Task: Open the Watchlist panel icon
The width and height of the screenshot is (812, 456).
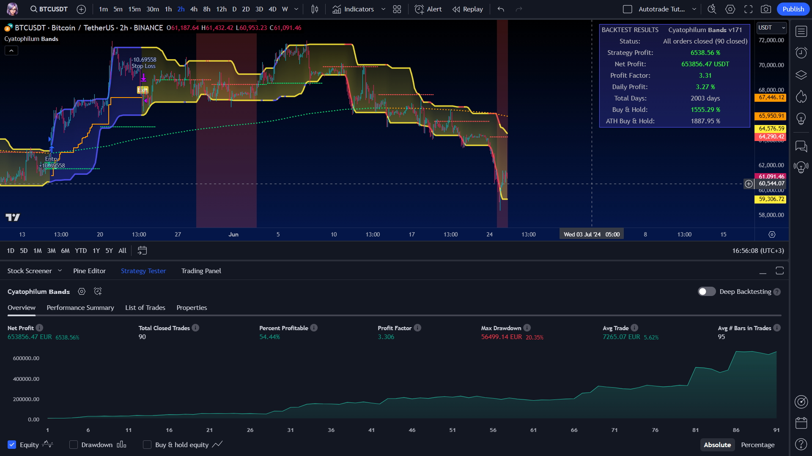Action: coord(801,31)
